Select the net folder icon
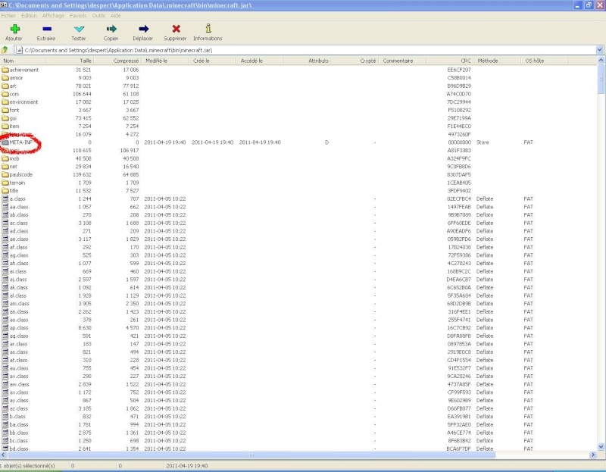 [x=5, y=167]
